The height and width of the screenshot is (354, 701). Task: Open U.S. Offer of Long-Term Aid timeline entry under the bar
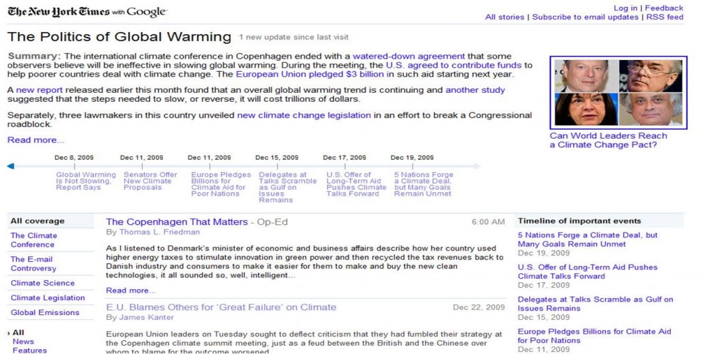pos(356,185)
